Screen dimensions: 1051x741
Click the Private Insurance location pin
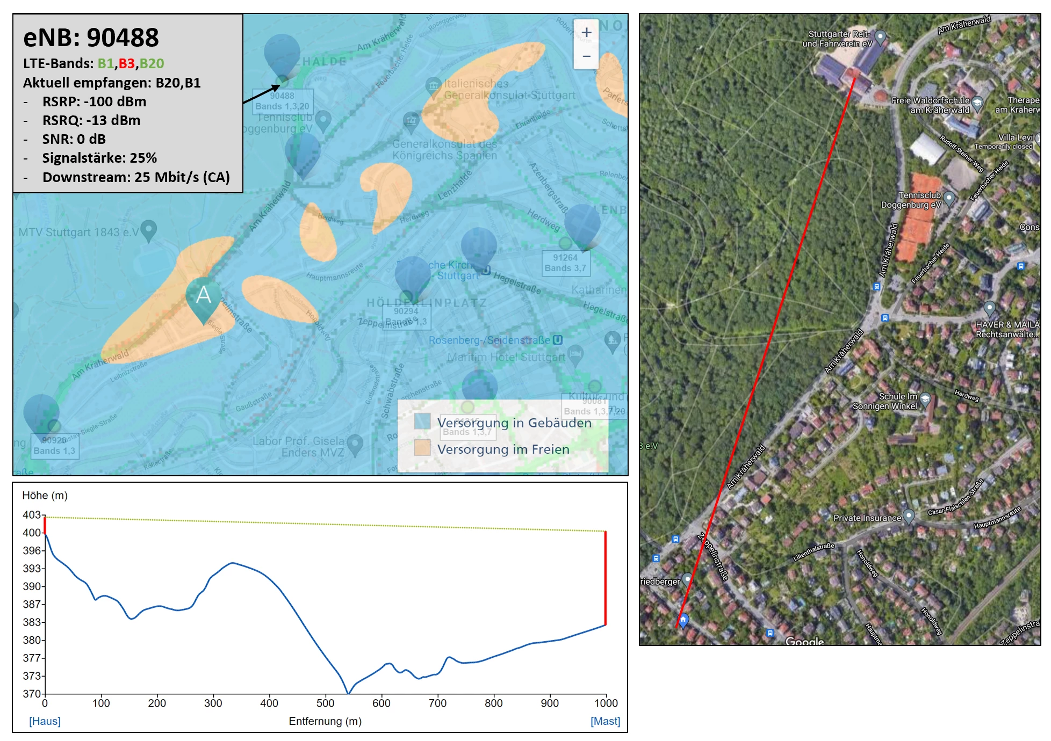(909, 516)
